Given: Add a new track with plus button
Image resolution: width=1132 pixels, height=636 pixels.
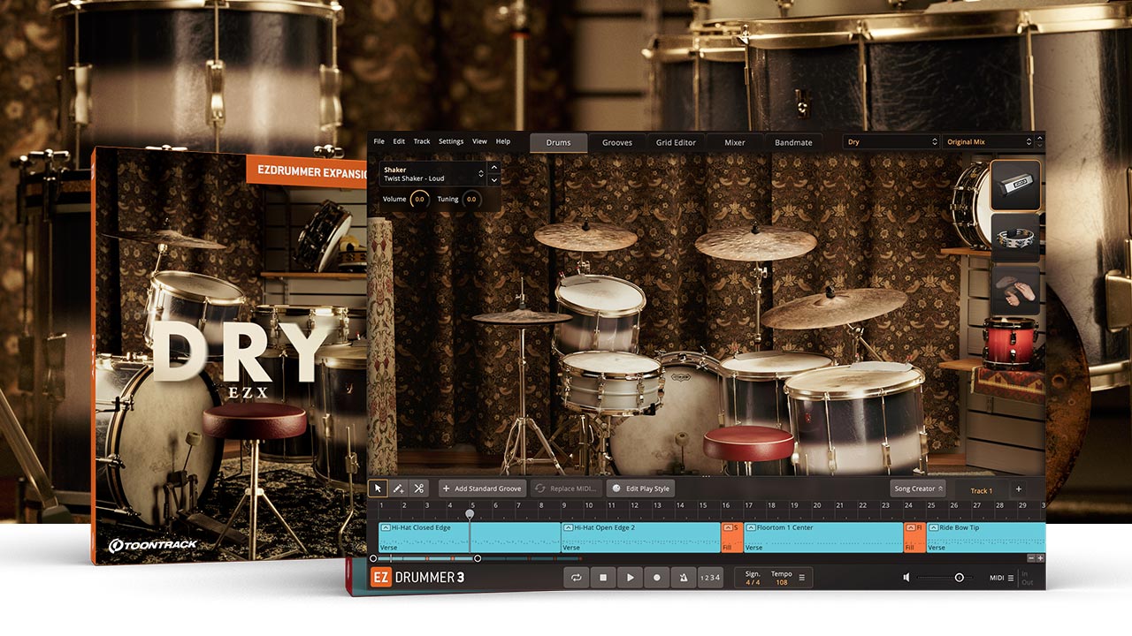Looking at the screenshot, I should coord(1018,488).
